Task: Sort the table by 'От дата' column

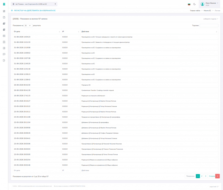Action: click(x=37, y=32)
